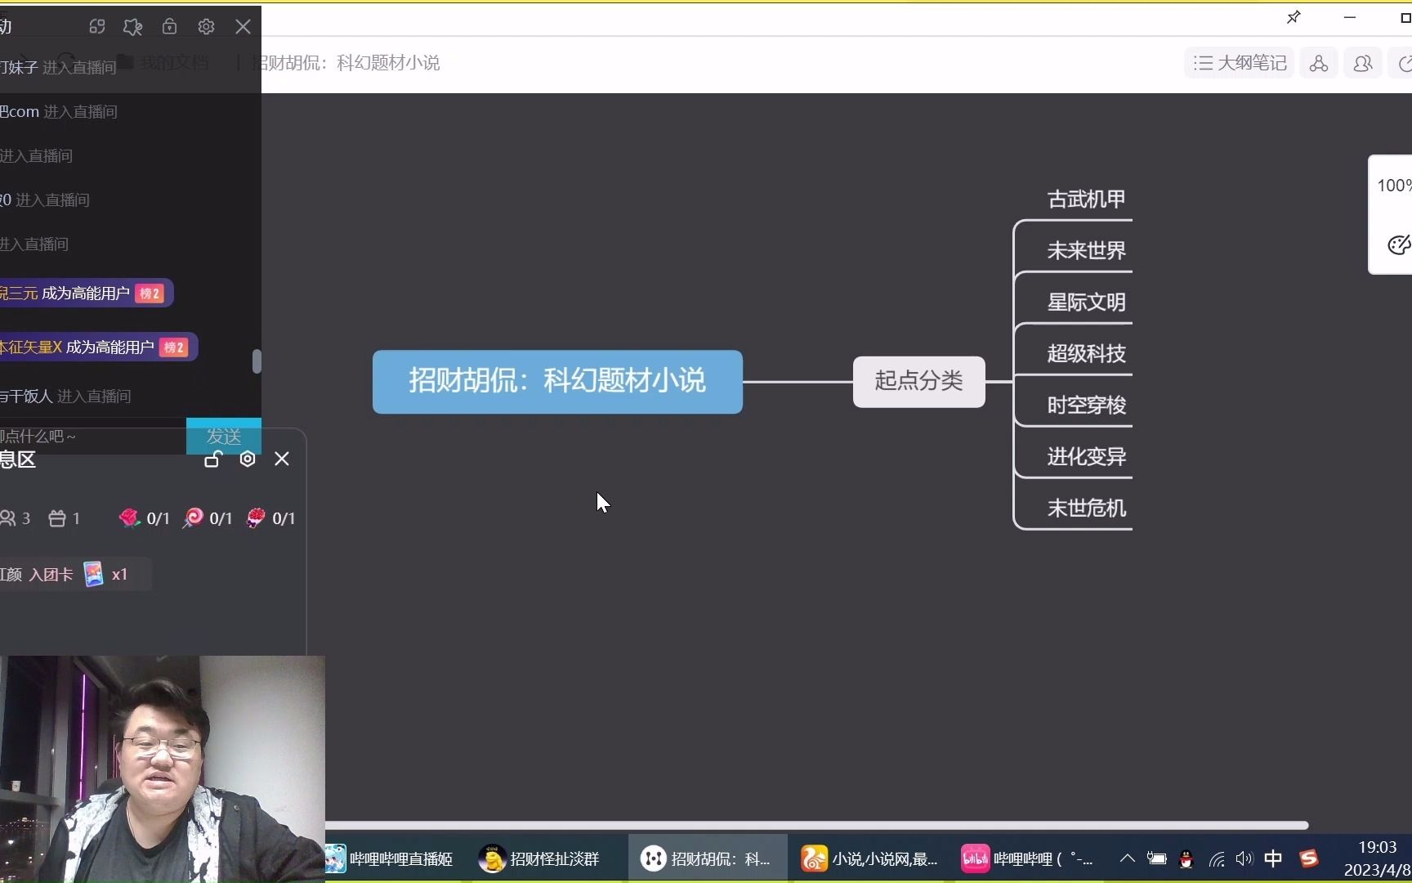Viewport: 1412px width, 883px height.
Task: Open 哔哩哔哩直播姬 from the taskbar
Action: [390, 858]
